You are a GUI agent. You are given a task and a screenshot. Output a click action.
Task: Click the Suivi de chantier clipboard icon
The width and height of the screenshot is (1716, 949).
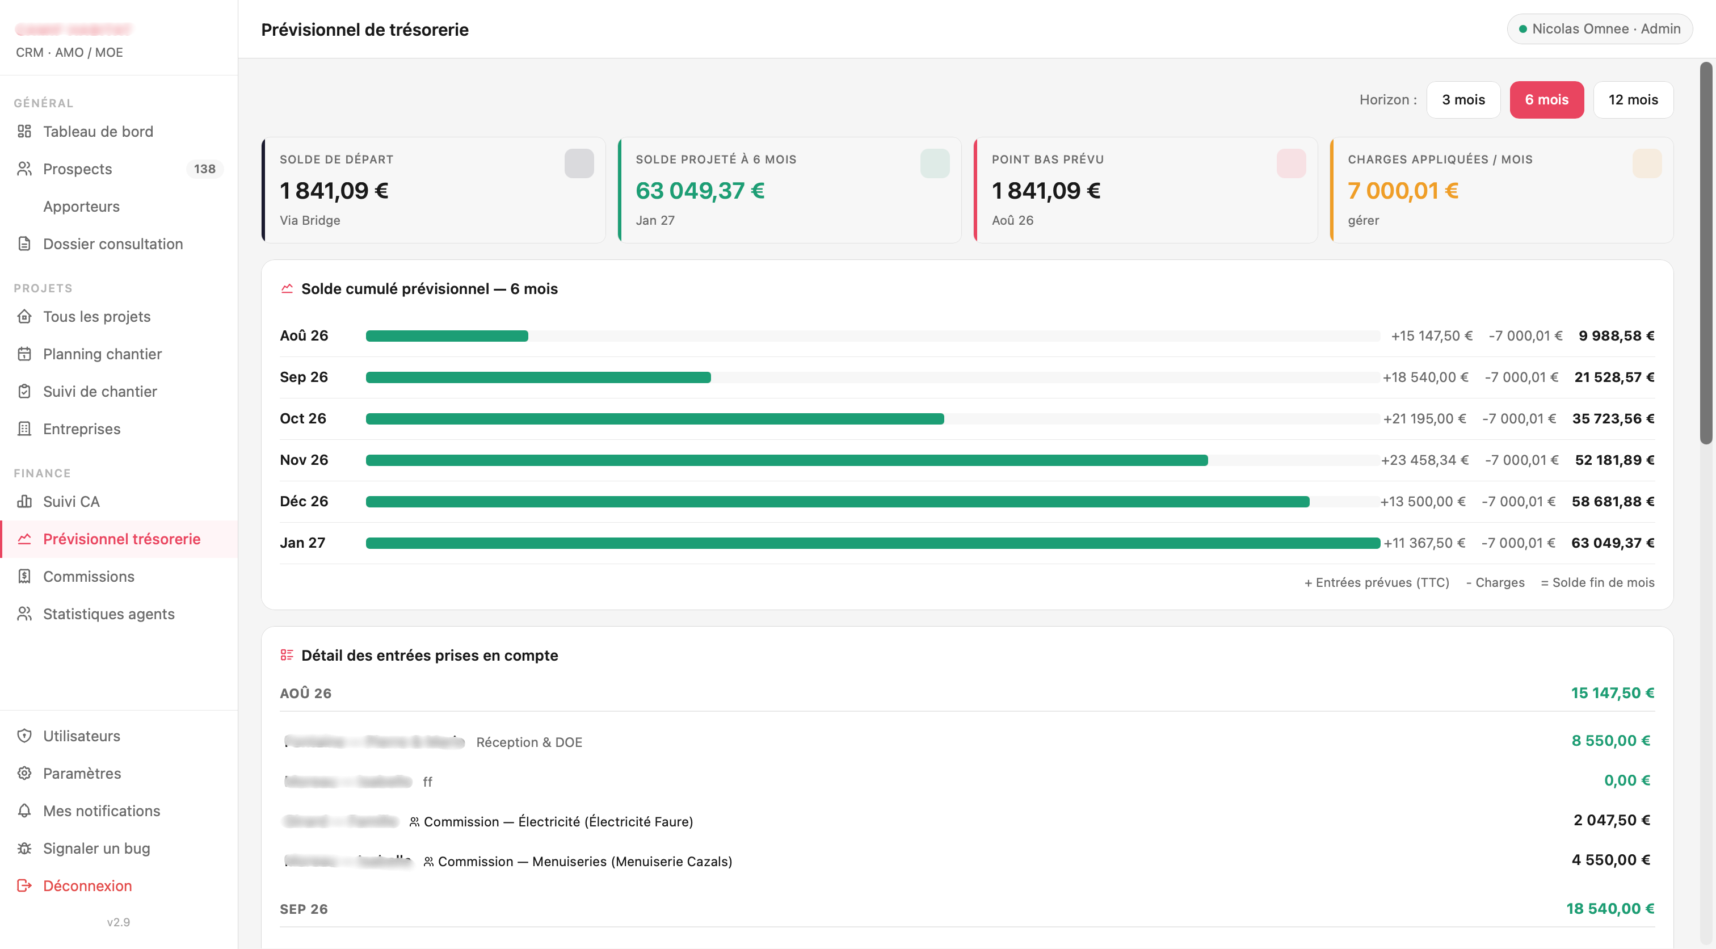24,391
